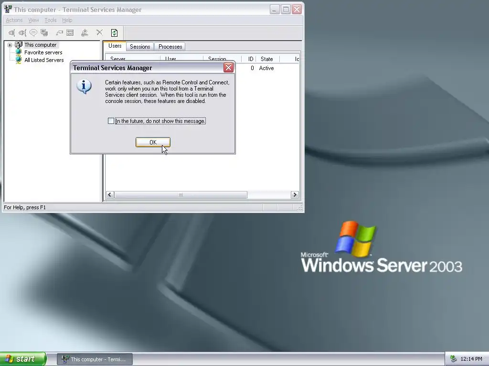Viewport: 489px width, 366px height.
Task: Open the Help menu
Action: [x=67, y=20]
